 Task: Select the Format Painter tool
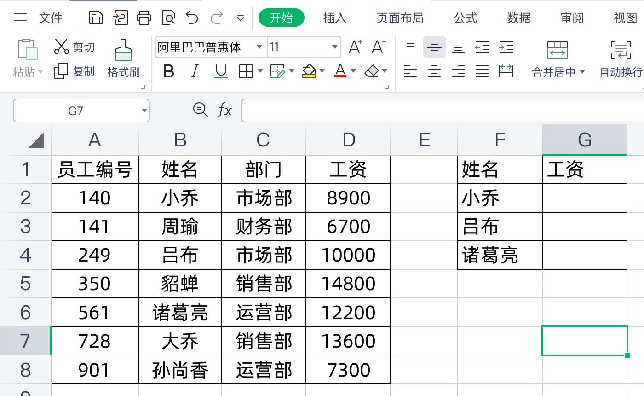point(123,58)
